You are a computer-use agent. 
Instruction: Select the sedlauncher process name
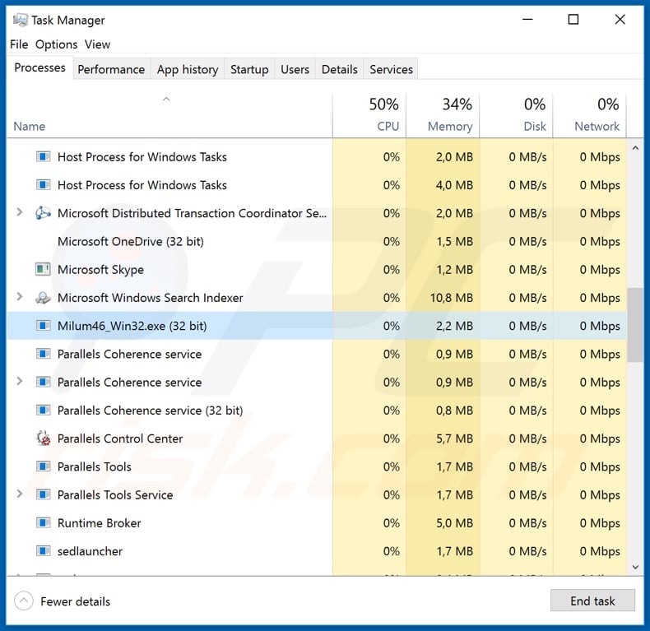click(x=90, y=551)
